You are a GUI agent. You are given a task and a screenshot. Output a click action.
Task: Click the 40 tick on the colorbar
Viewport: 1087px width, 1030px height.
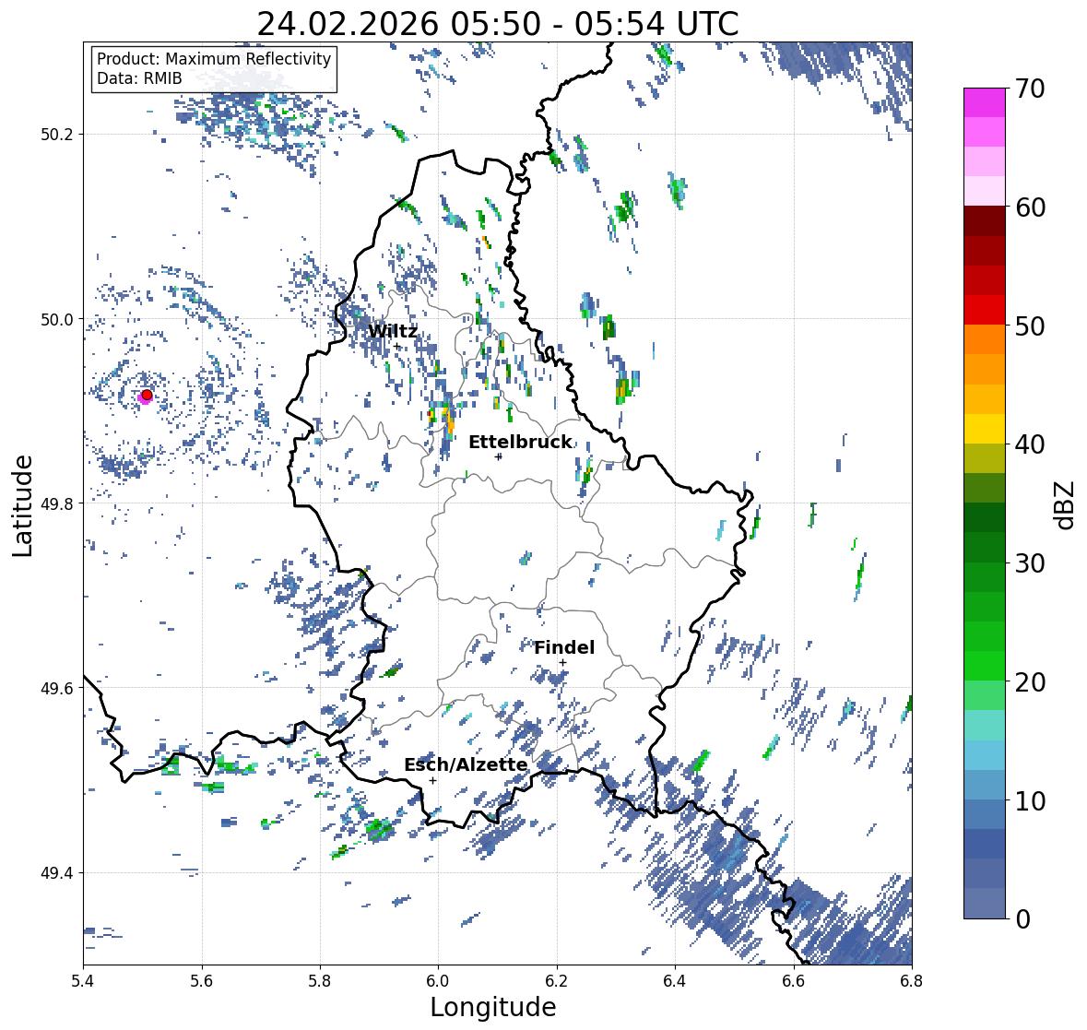coord(1030,444)
